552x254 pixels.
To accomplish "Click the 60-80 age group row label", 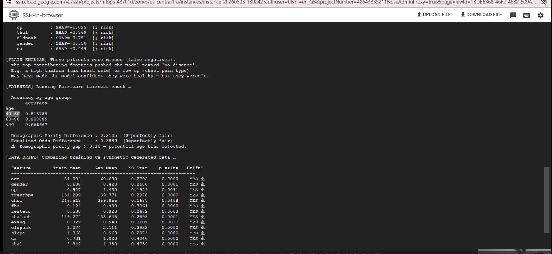I will coord(12,119).
